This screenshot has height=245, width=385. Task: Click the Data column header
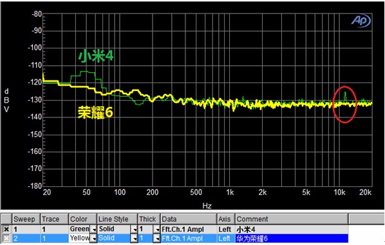[189, 219]
